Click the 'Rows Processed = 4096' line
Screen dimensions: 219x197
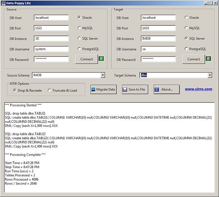point(22,179)
